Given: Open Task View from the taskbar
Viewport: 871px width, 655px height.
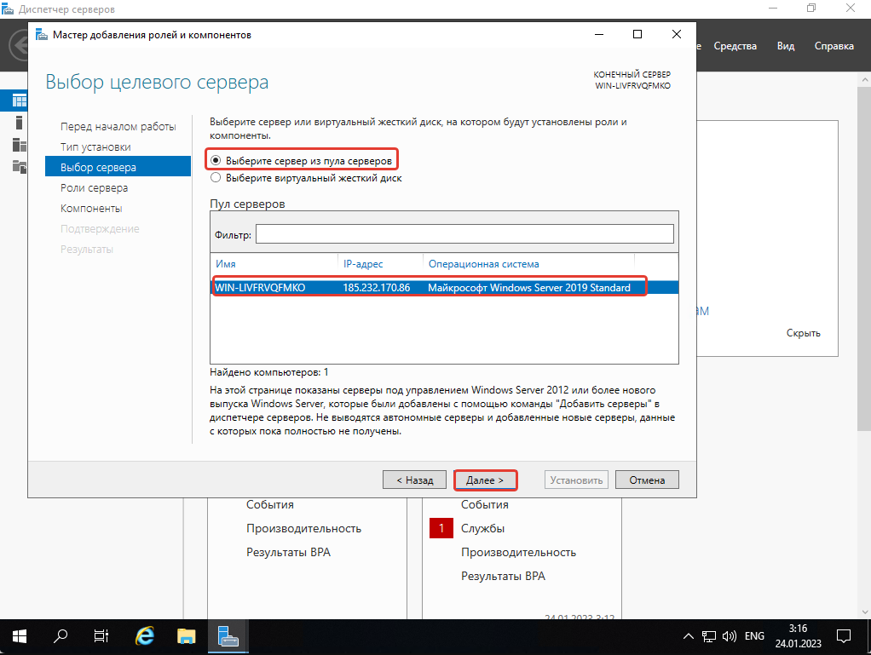Looking at the screenshot, I should tap(101, 635).
